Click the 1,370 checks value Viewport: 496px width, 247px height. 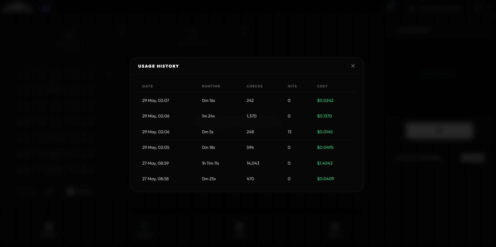[x=251, y=116]
